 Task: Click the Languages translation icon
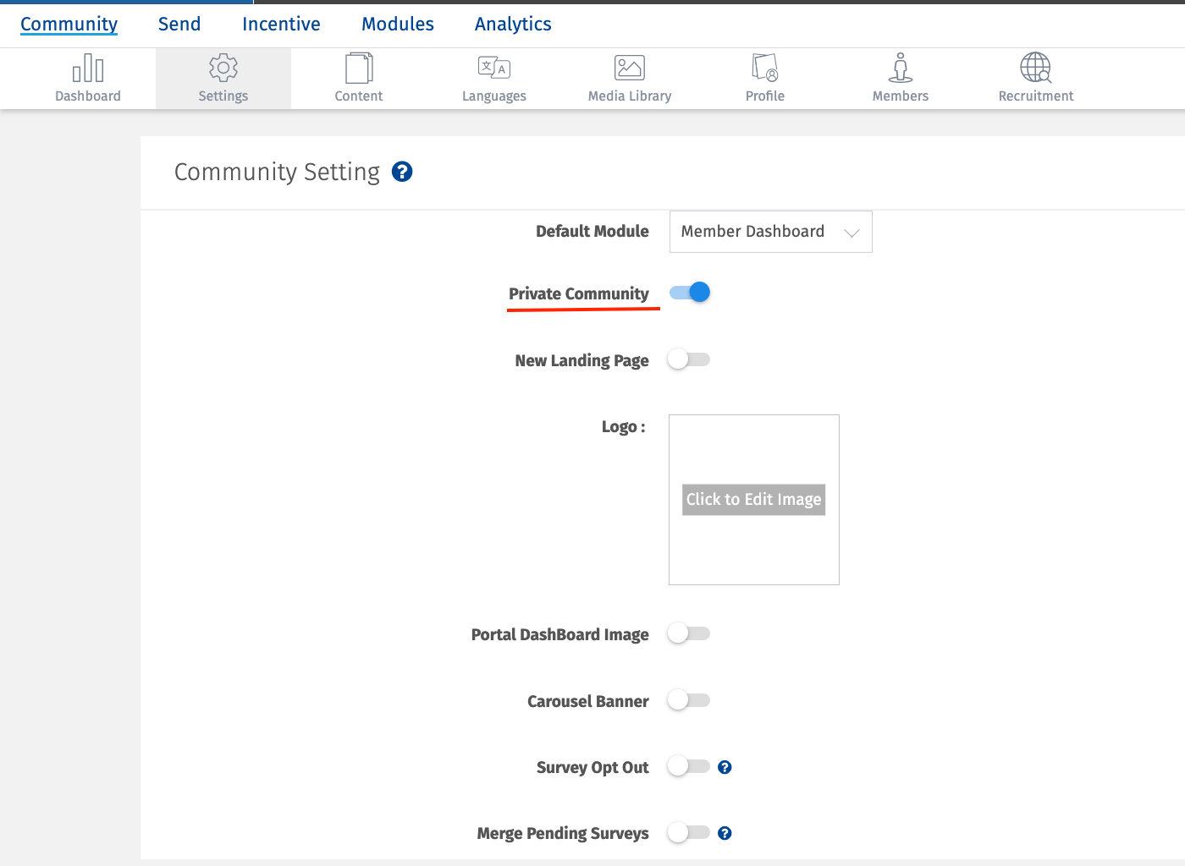point(493,68)
